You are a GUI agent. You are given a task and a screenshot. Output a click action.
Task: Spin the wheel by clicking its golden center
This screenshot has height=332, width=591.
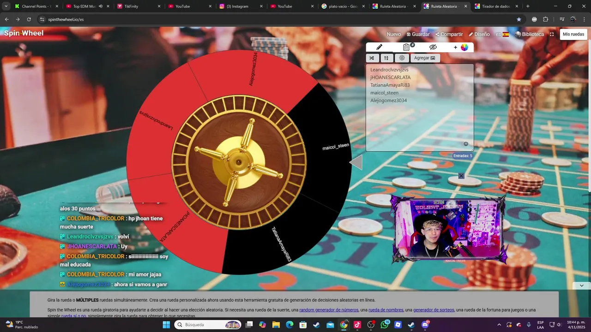tap(239, 162)
